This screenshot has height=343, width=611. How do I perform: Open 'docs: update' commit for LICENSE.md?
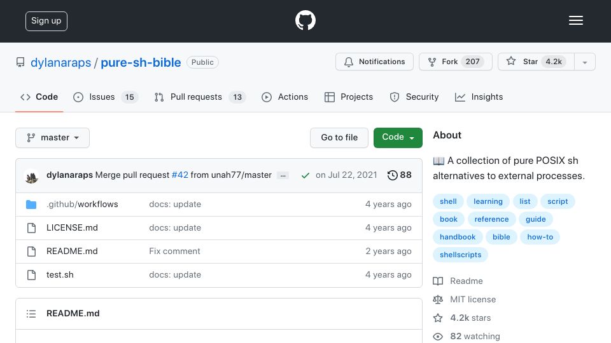click(175, 227)
